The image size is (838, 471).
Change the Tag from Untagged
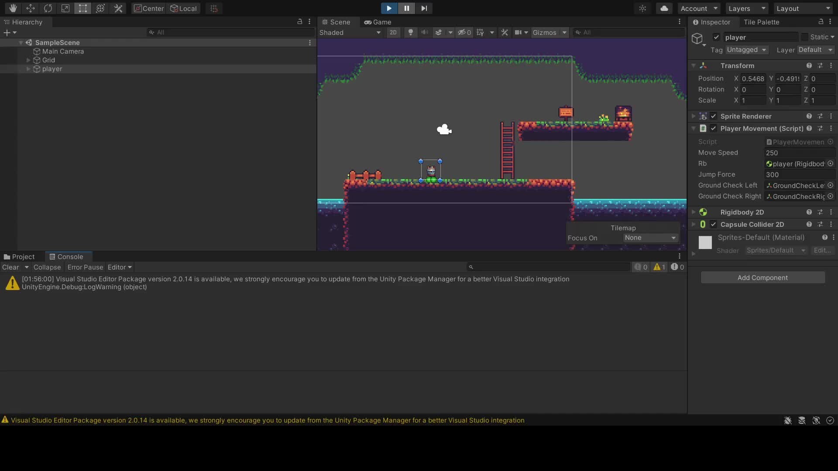coord(747,50)
